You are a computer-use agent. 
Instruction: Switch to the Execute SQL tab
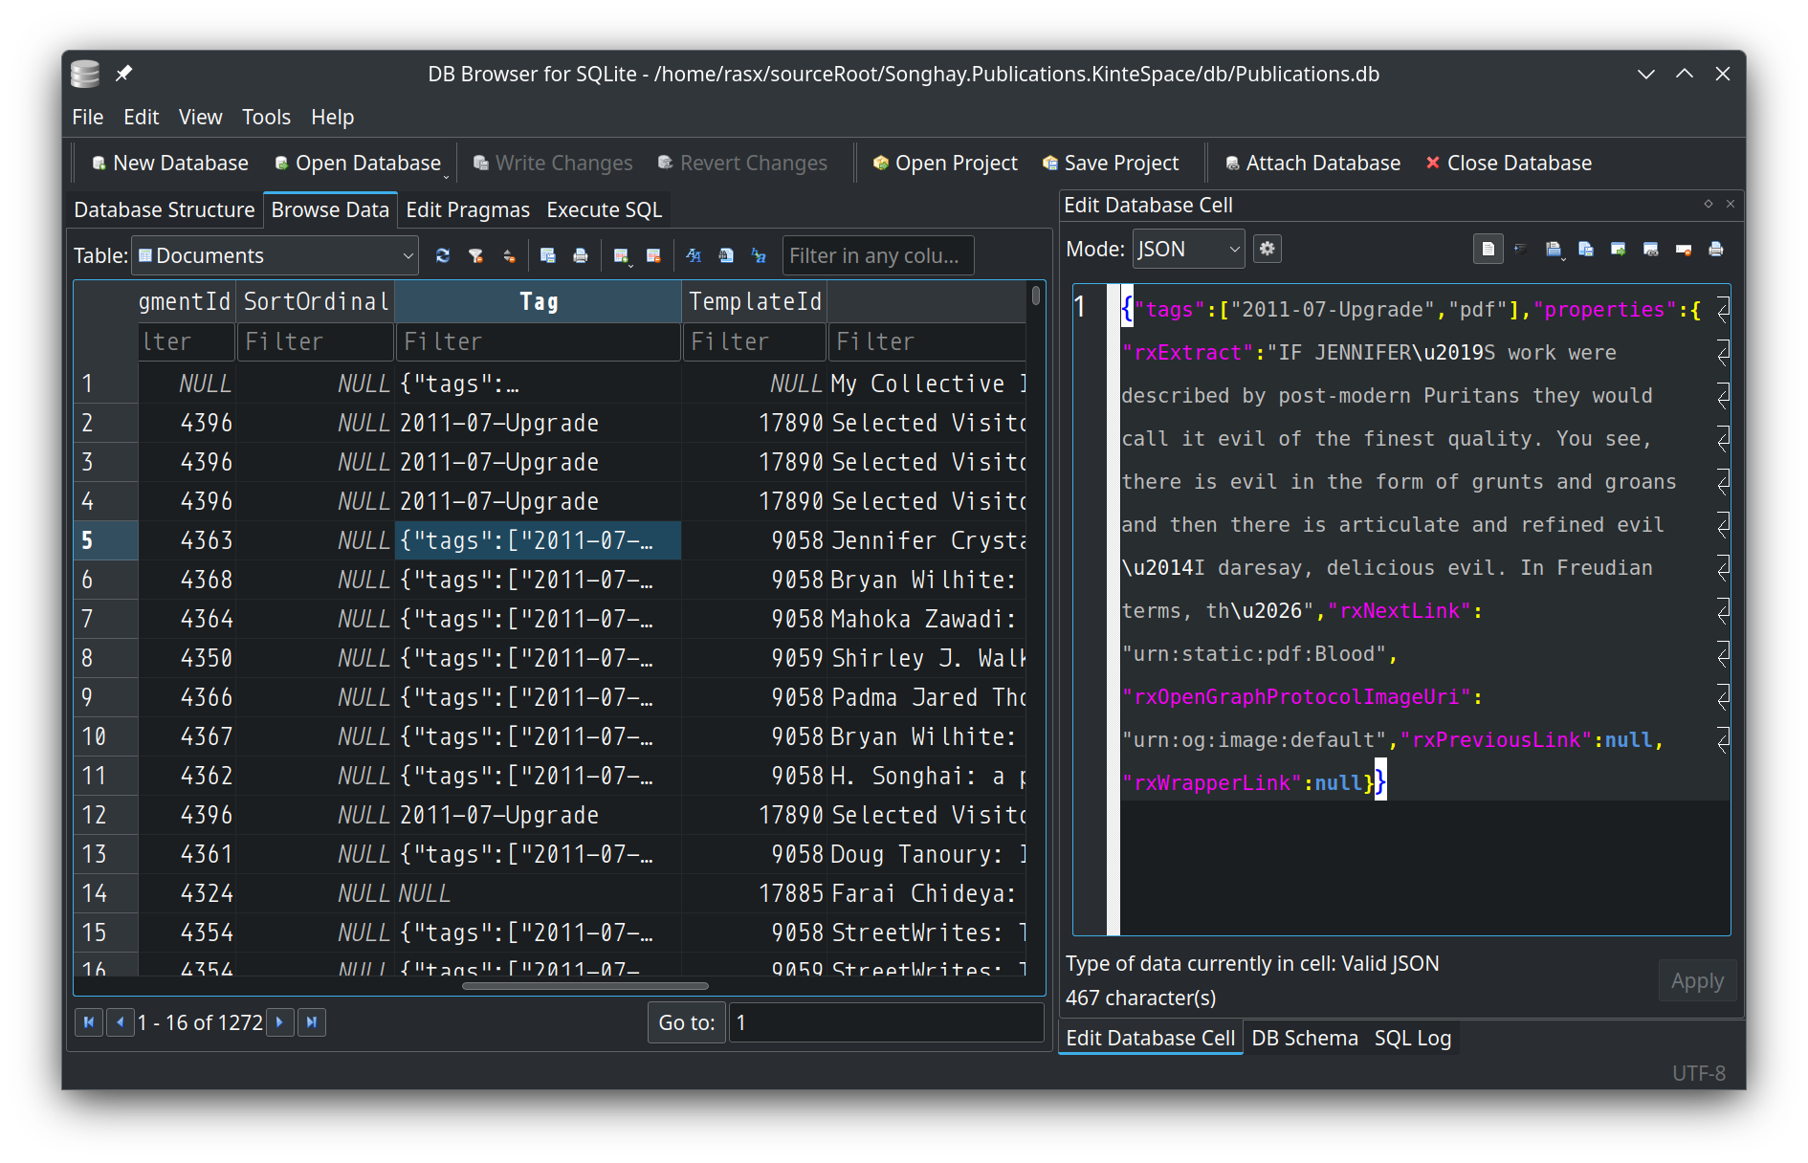pyautogui.click(x=605, y=209)
